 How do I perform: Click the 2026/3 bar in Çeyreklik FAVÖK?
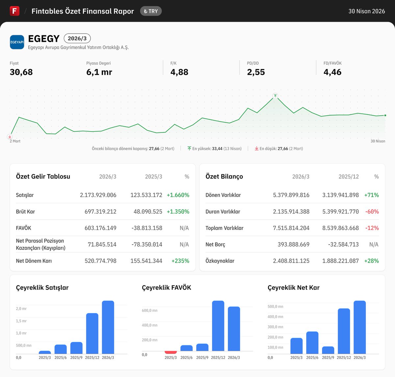[234, 329]
